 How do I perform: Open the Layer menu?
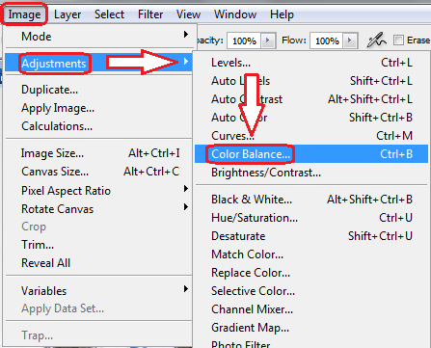click(67, 14)
